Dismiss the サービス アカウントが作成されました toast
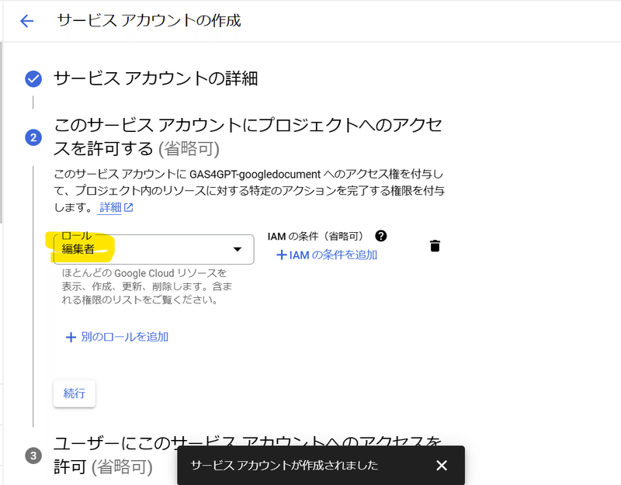The image size is (621, 485). (x=442, y=465)
